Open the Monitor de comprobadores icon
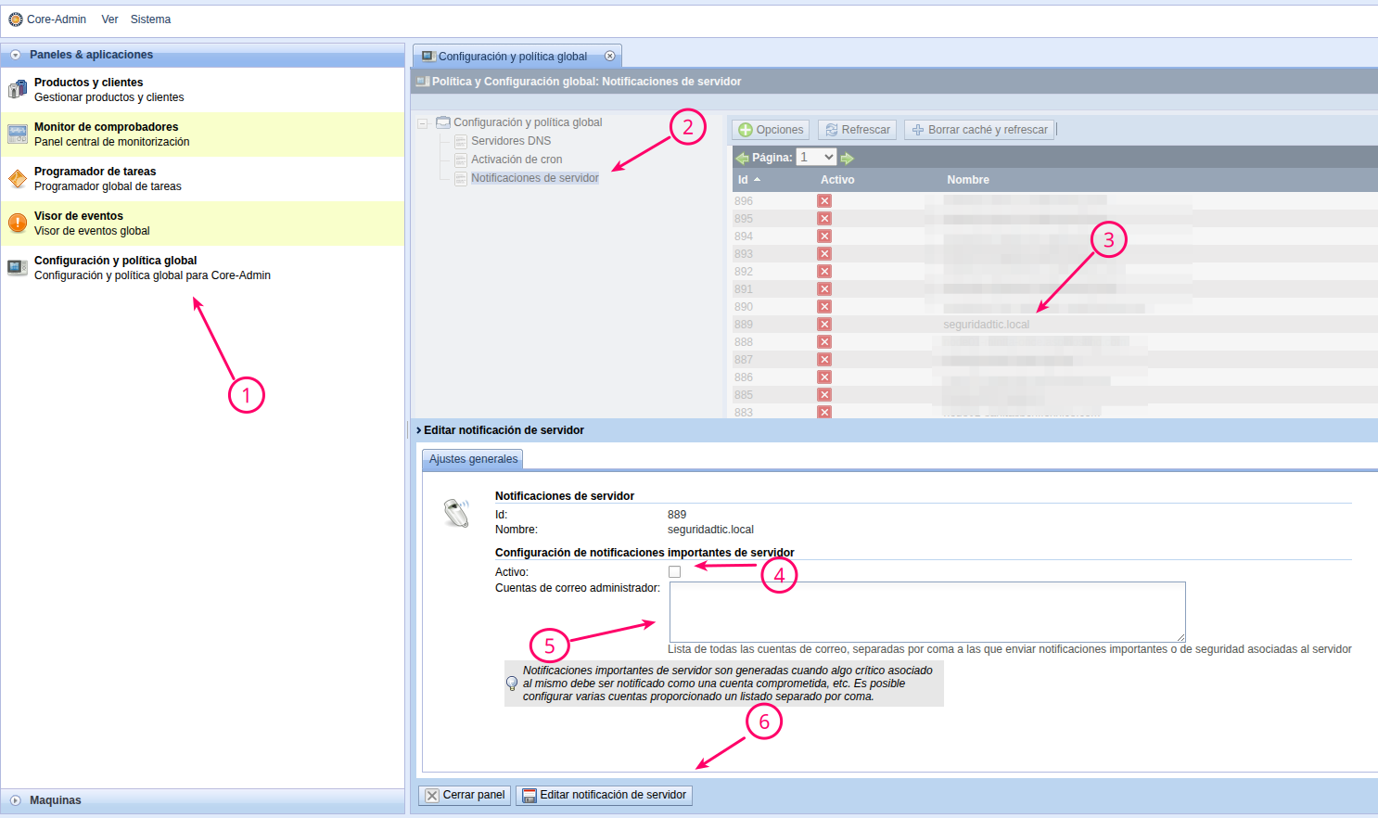The height and width of the screenshot is (818, 1378). click(18, 134)
